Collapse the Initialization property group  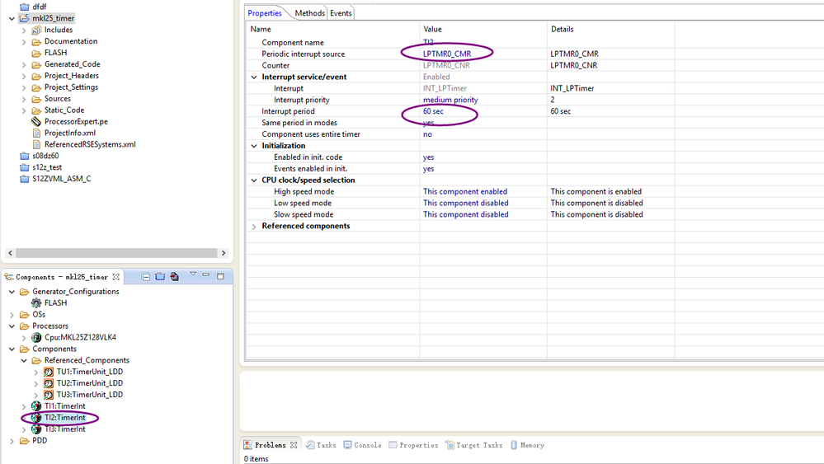(254, 146)
